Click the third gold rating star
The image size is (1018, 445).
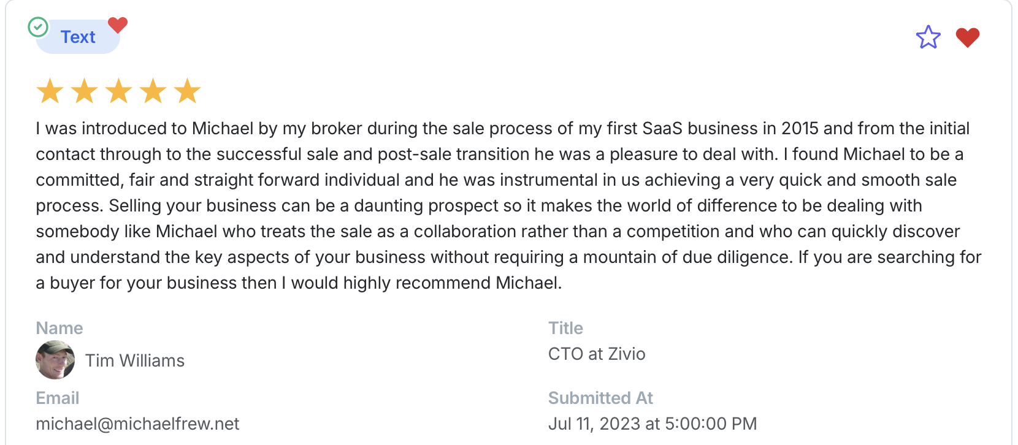coord(118,91)
